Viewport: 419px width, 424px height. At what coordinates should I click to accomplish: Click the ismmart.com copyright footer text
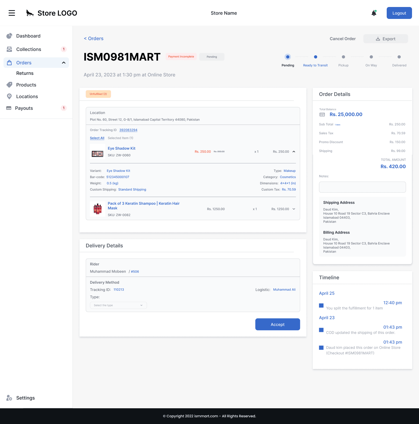tap(210, 416)
